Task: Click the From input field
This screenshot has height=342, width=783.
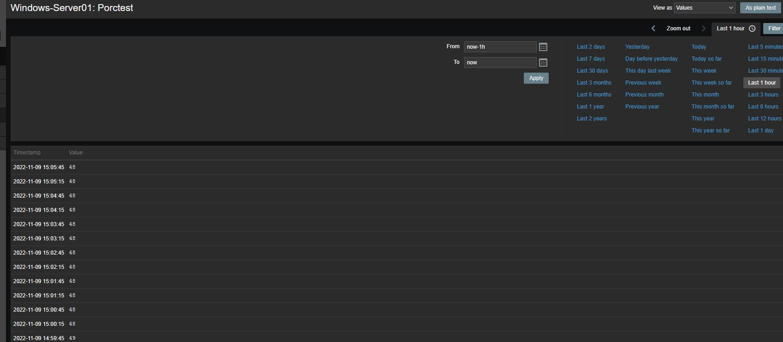Action: [500, 47]
